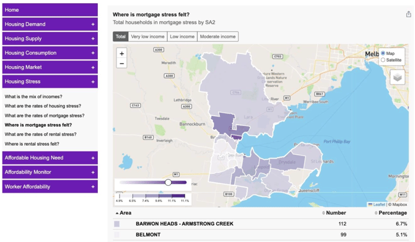The height and width of the screenshot is (242, 415).
Task: Open Worker Affordability menu section
Action: click(50, 186)
